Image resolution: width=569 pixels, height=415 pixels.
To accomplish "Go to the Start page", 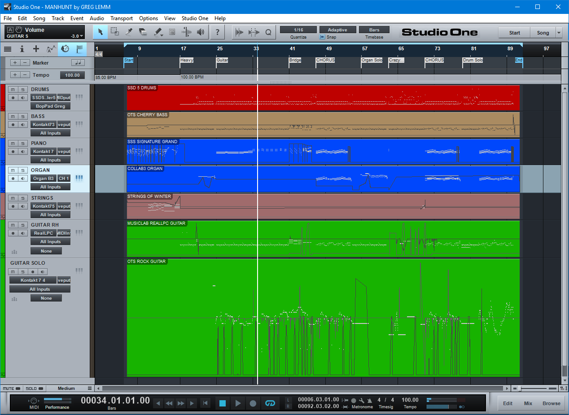I will click(x=514, y=32).
